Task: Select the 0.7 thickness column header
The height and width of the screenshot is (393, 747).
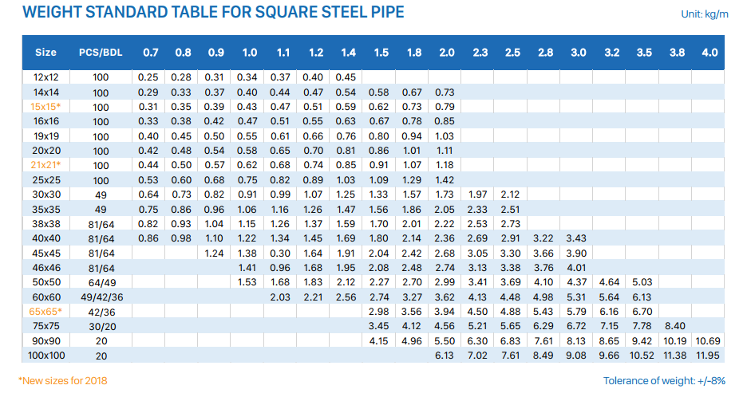Action: (x=151, y=53)
